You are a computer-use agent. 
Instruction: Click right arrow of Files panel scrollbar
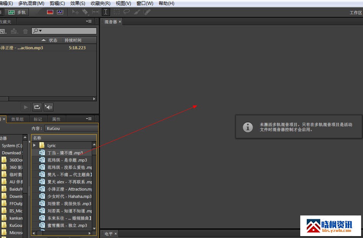click(94, 99)
